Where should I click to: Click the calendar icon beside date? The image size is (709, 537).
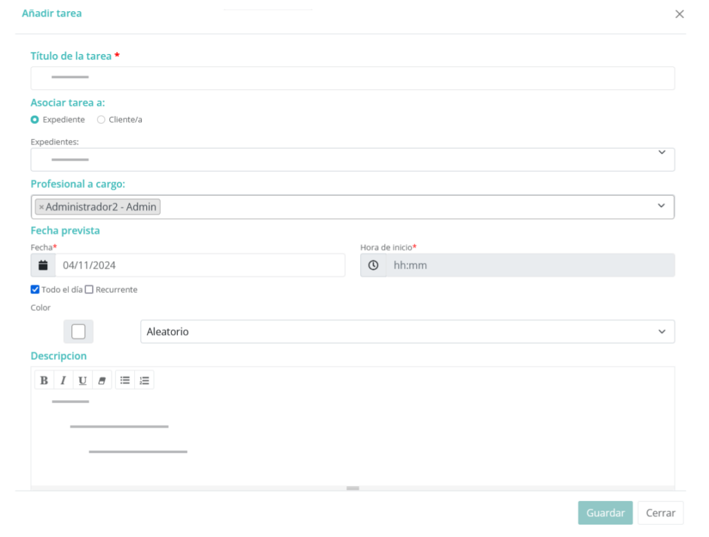pyautogui.click(x=43, y=265)
